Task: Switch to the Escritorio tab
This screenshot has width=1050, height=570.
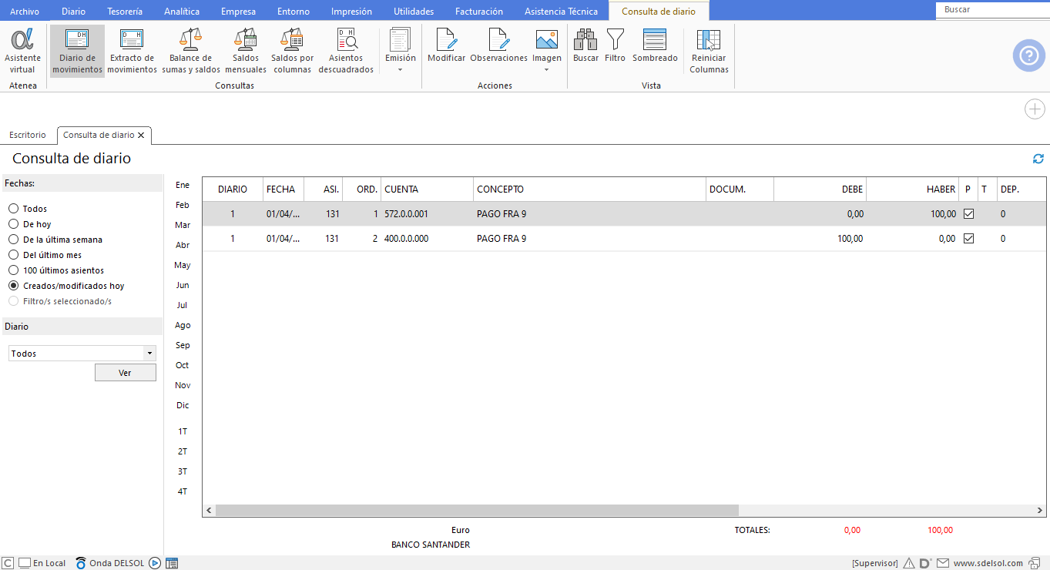Action: (x=28, y=135)
